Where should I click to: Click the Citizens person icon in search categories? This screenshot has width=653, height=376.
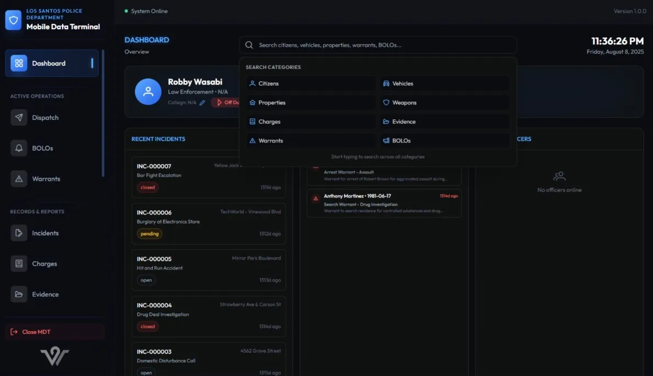coord(252,83)
